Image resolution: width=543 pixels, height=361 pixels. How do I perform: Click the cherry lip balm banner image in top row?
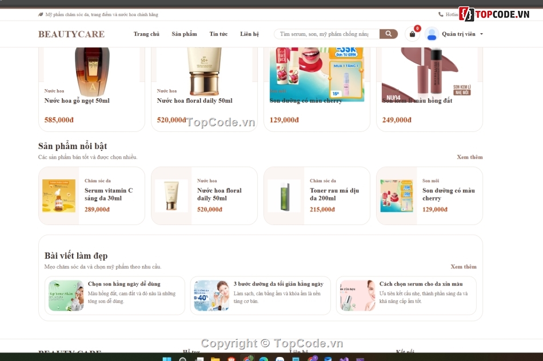pyautogui.click(x=317, y=73)
